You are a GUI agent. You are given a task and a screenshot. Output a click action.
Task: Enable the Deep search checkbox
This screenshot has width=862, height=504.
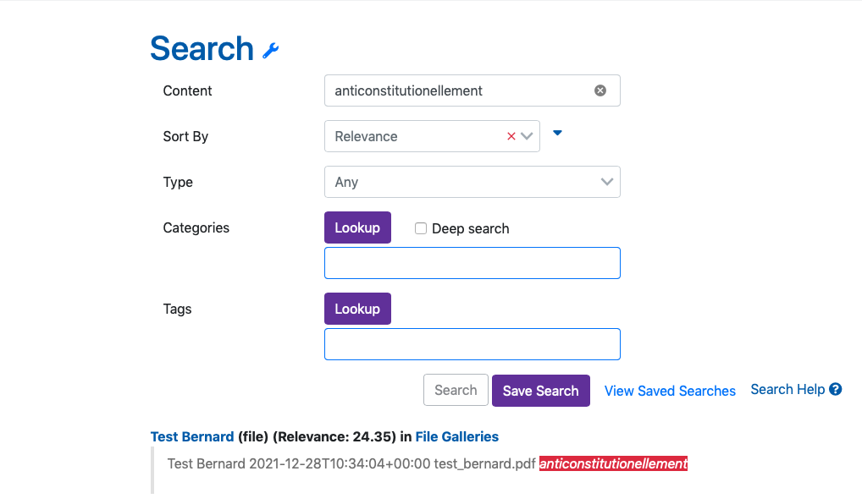[x=421, y=228]
